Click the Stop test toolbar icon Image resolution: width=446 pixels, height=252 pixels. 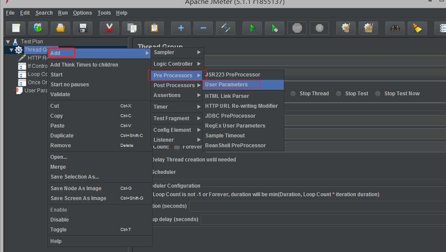297,28
